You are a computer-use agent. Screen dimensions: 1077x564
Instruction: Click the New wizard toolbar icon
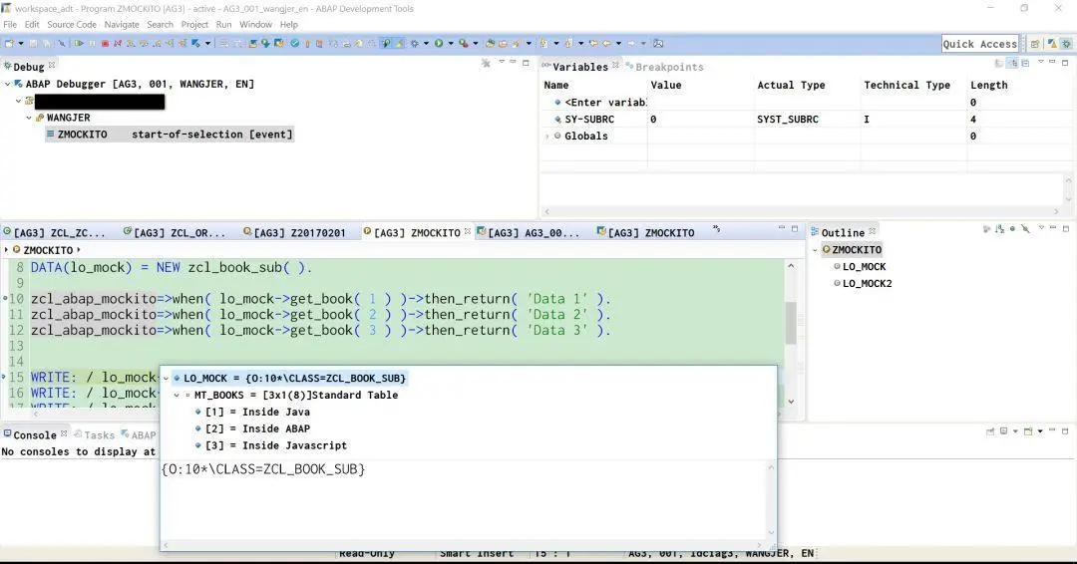click(9, 43)
